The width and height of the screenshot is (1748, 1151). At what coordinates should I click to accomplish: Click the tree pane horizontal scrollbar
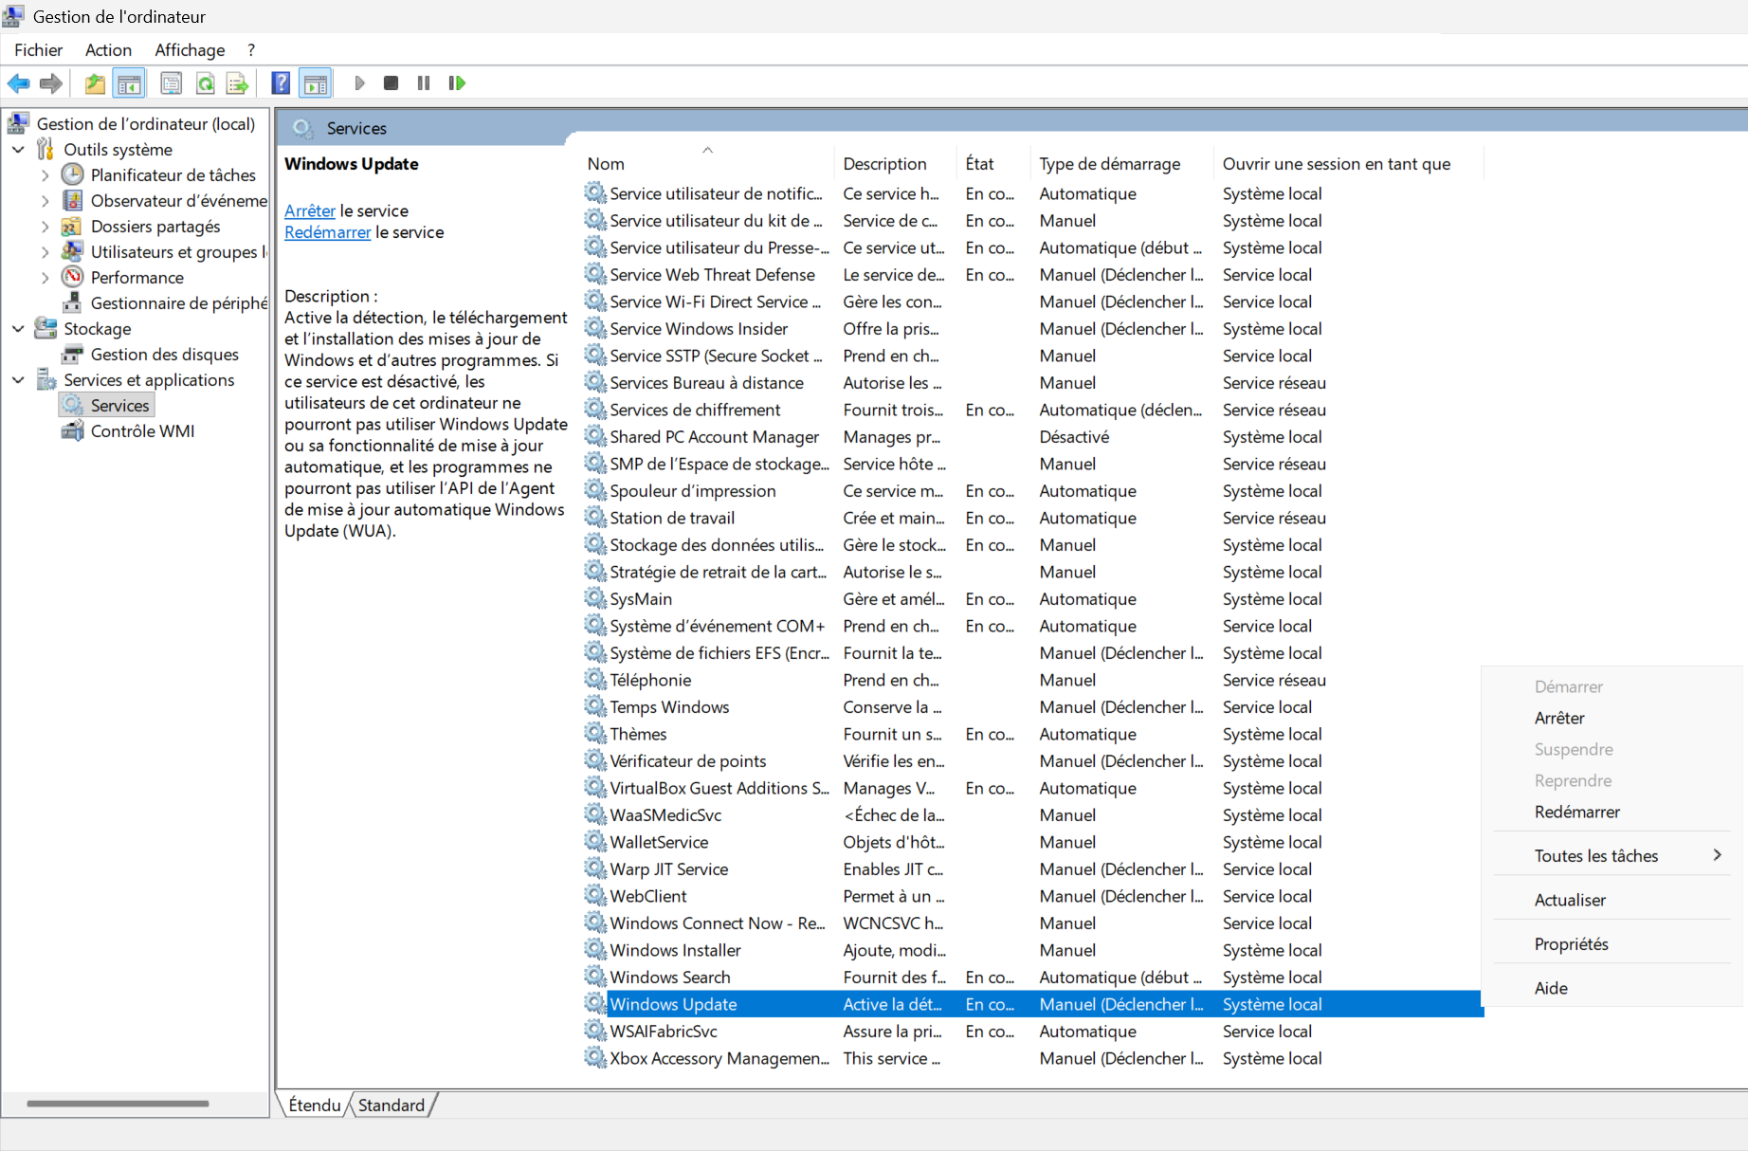(x=118, y=1104)
